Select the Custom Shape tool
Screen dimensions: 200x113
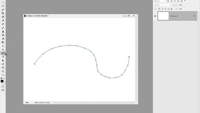click(3, 64)
